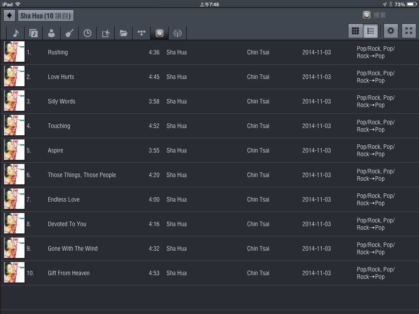Switch to list view
This screenshot has width=419, height=314.
coord(371,31)
